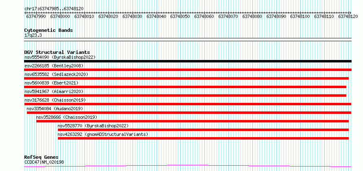Click the 63748050 ruler coordinate

pyautogui.click(x=180, y=16)
